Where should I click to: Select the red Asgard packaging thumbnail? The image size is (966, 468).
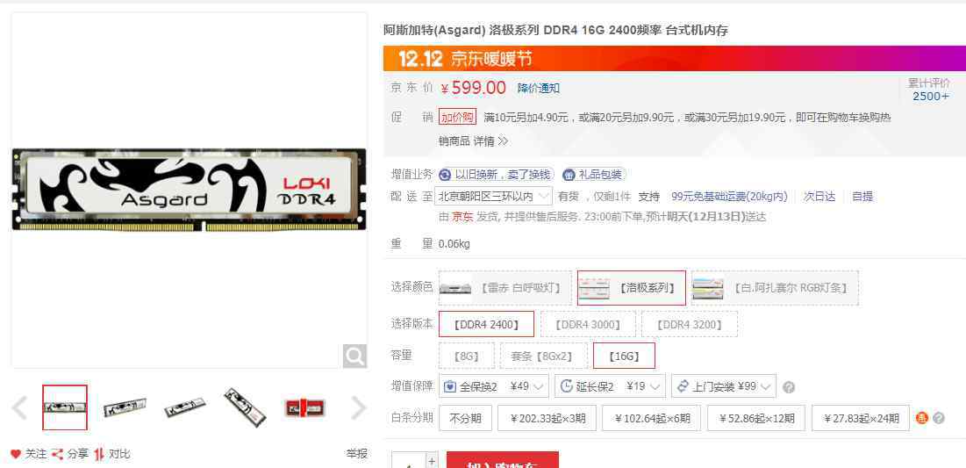coord(304,407)
